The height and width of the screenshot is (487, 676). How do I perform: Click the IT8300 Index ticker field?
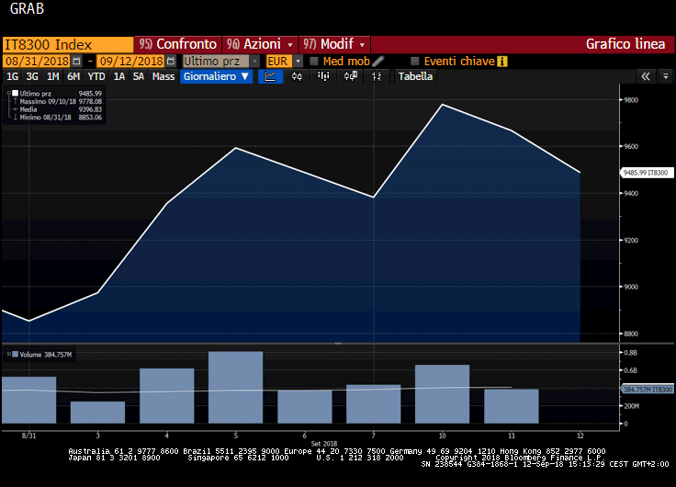[67, 44]
